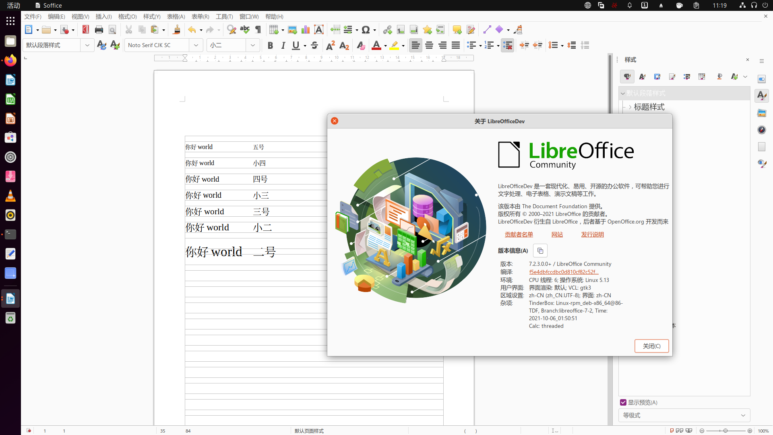Screen dimensions: 773x435
Task: Toggle Align Left paragraph button
Action: click(x=415, y=45)
